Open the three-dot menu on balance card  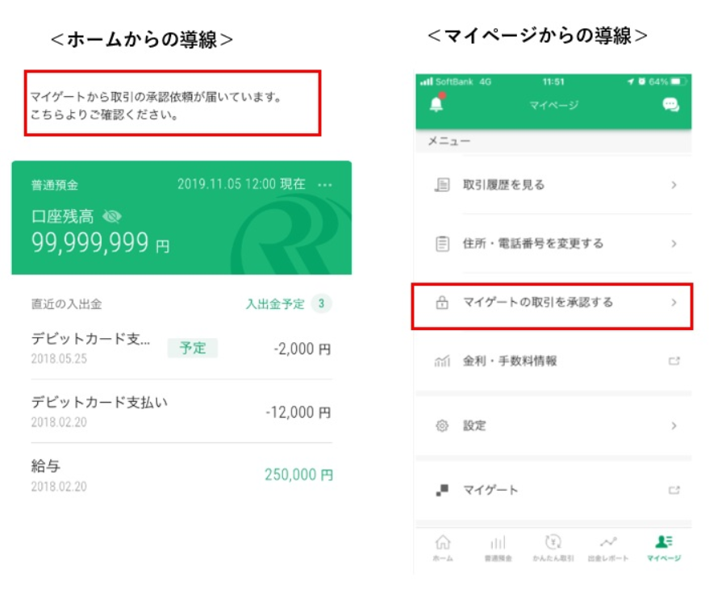click(324, 186)
